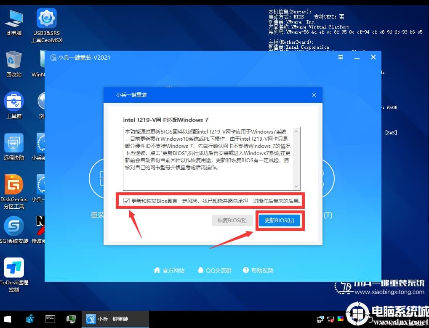Open the Windows Start menu
This screenshot has width=429, height=328.
pyautogui.click(x=8, y=319)
